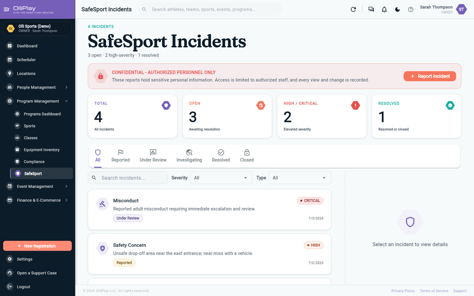Open the messages chat icon

pyautogui.click(x=371, y=9)
